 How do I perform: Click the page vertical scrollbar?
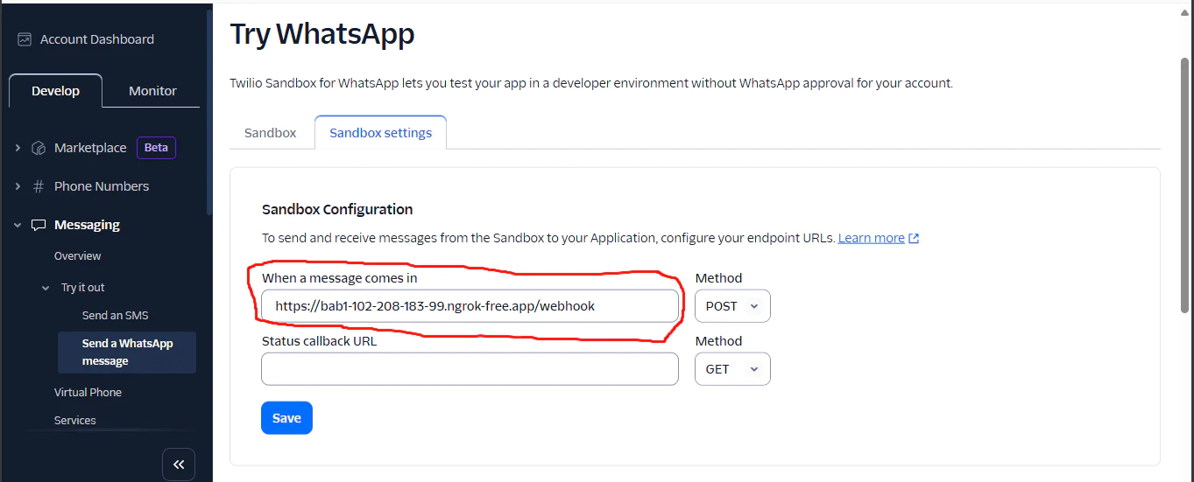[x=1185, y=184]
